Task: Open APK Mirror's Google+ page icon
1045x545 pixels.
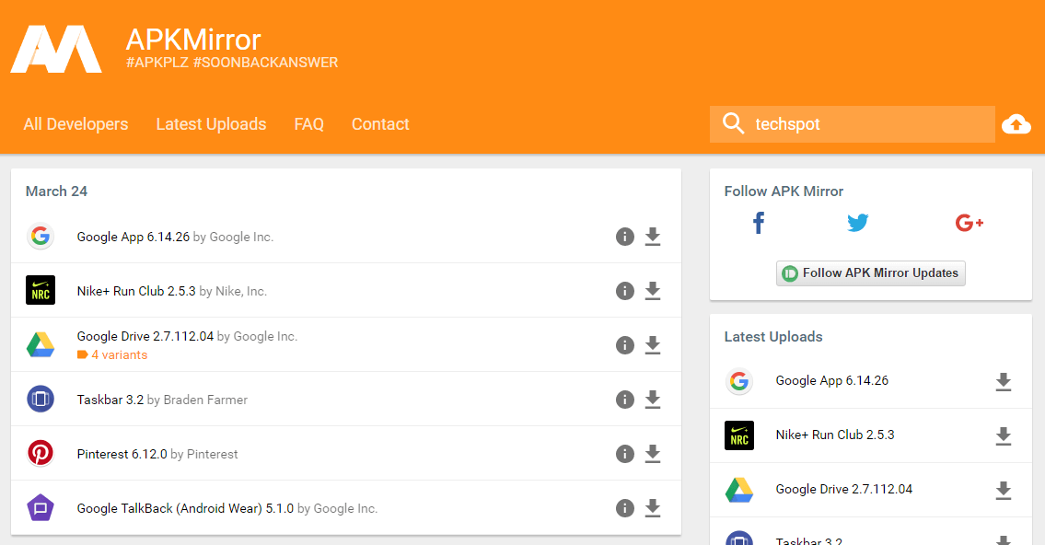Action: [x=969, y=223]
